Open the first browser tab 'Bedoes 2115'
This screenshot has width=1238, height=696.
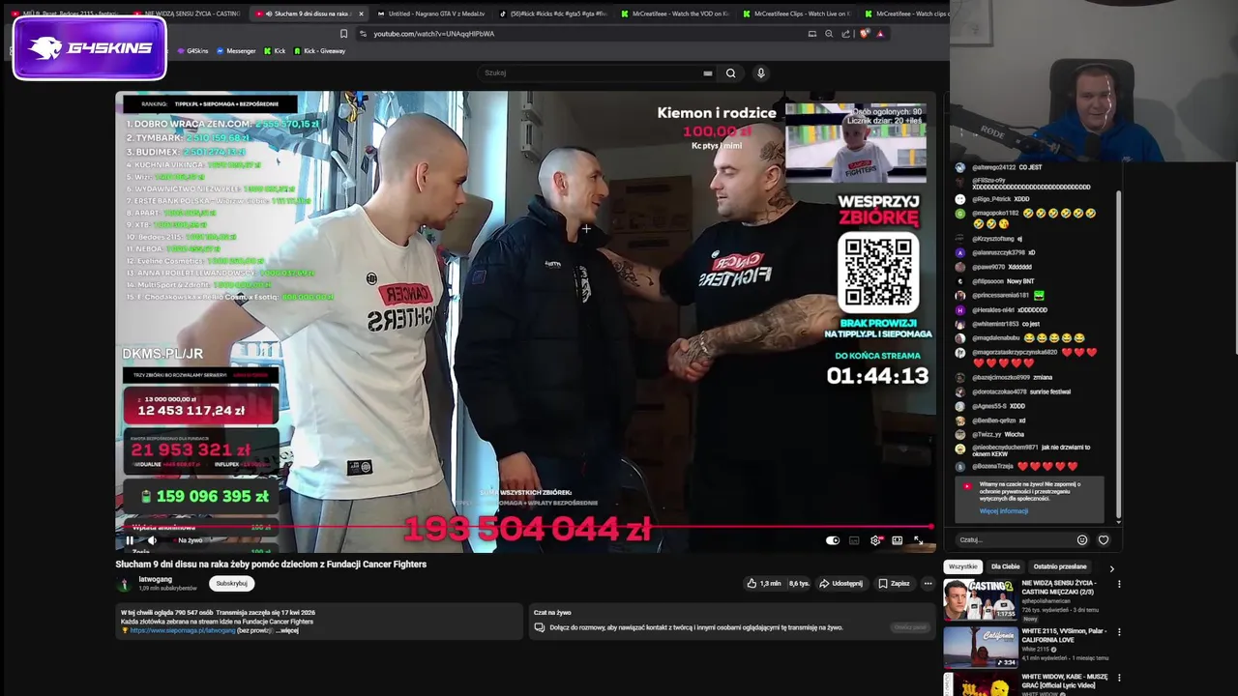tap(66, 14)
